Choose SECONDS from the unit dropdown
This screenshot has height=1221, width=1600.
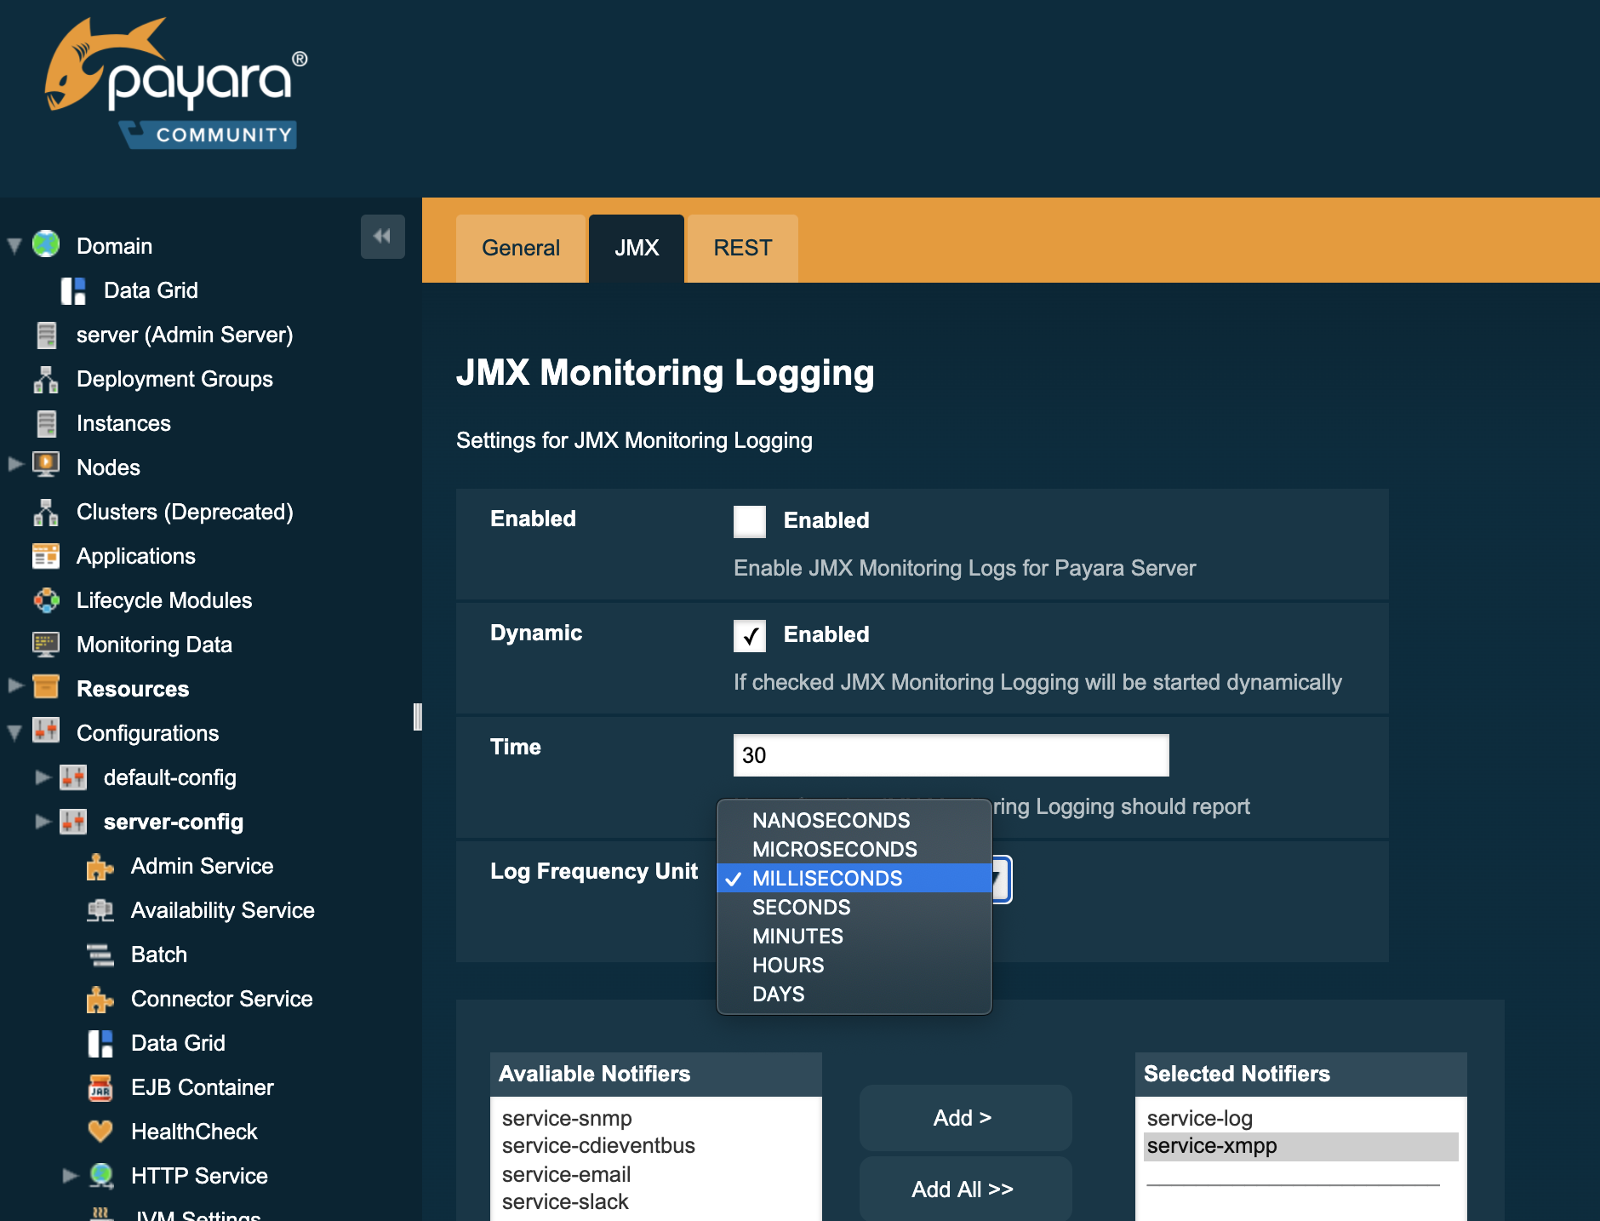tap(801, 908)
